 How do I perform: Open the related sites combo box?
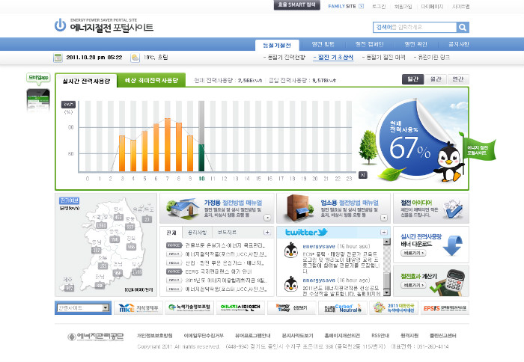83,307
